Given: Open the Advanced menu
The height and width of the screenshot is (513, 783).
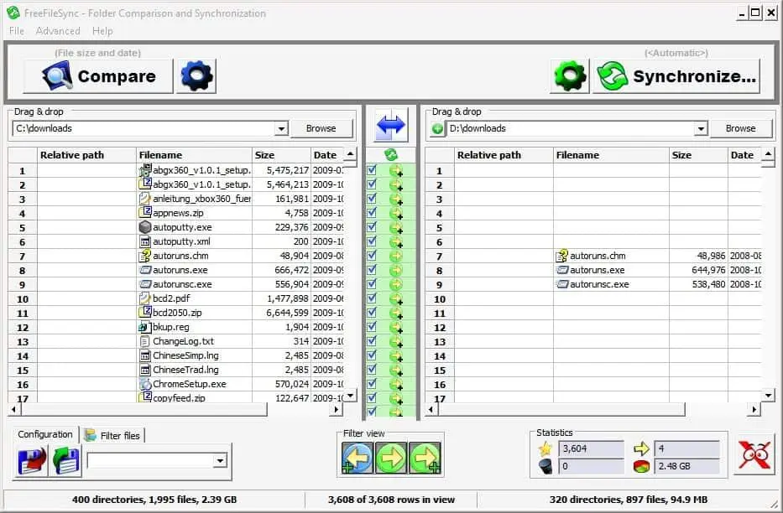Looking at the screenshot, I should pyautogui.click(x=58, y=31).
